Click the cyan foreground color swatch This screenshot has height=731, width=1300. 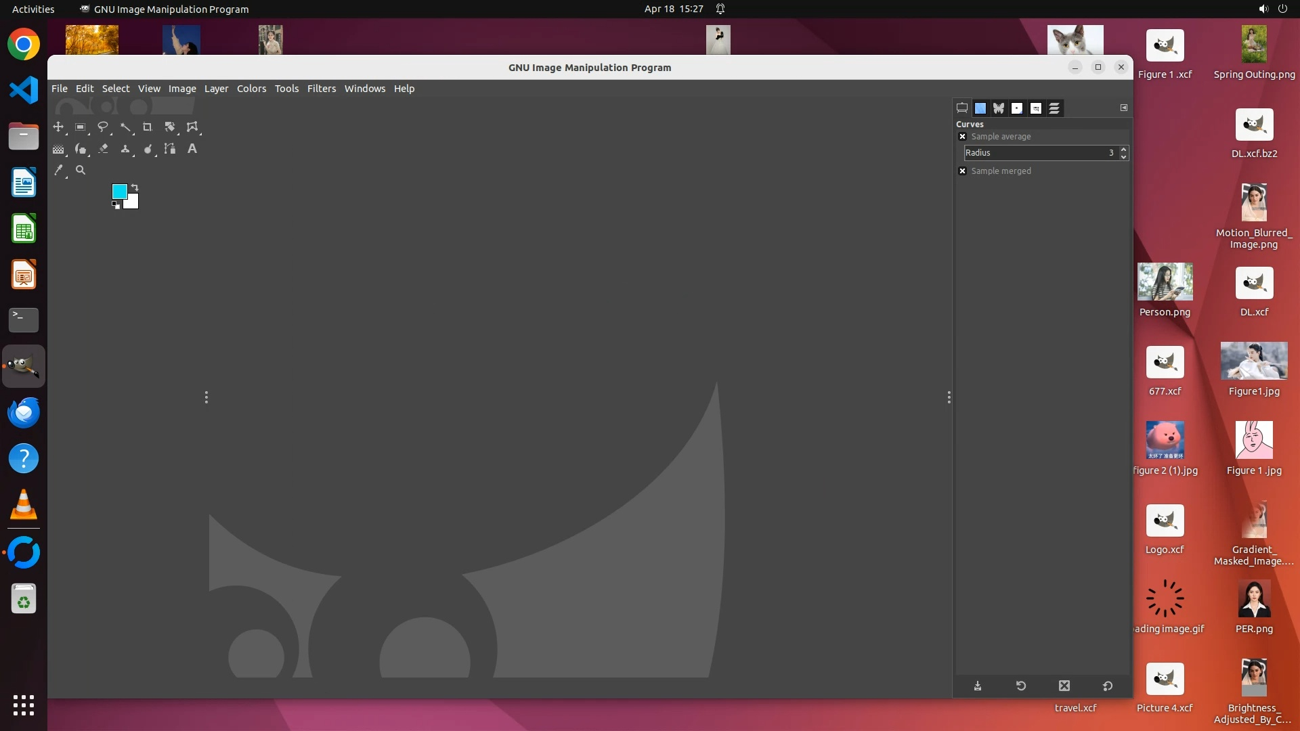tap(119, 192)
